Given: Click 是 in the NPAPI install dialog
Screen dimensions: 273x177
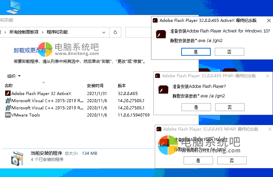Looking at the screenshot, I should pos(198,161).
